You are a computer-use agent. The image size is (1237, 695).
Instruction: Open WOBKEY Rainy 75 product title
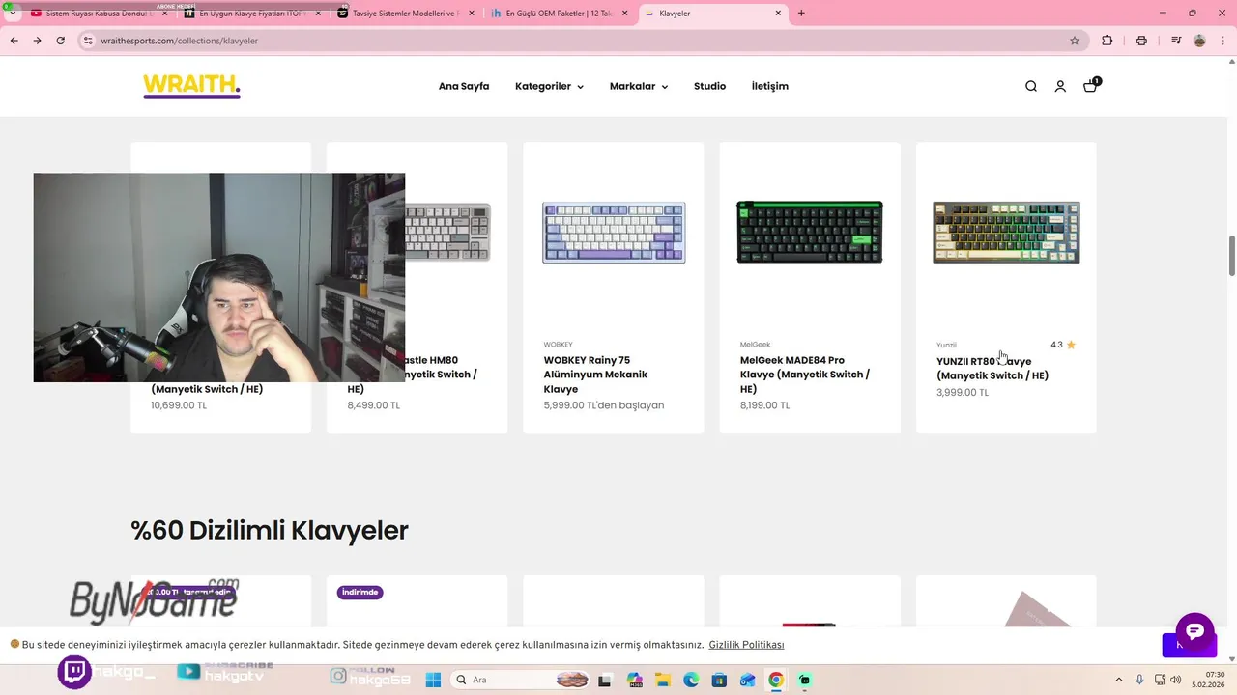click(595, 375)
